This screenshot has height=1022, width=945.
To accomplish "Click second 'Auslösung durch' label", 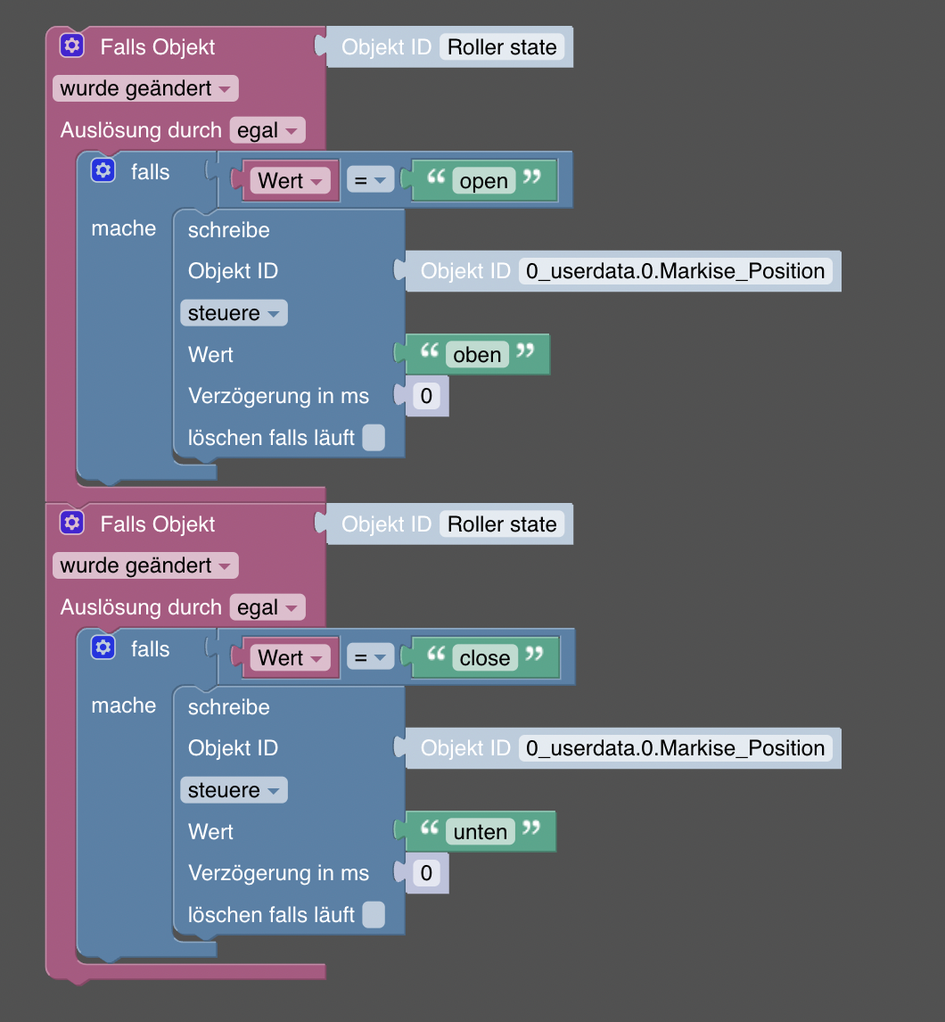I will click(x=141, y=607).
